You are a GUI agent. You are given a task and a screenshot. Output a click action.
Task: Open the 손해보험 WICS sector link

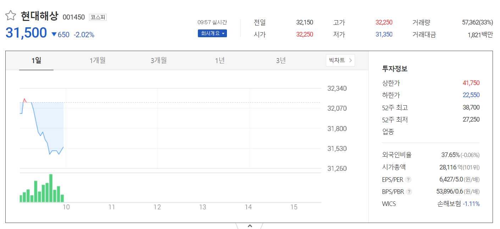pyautogui.click(x=449, y=204)
